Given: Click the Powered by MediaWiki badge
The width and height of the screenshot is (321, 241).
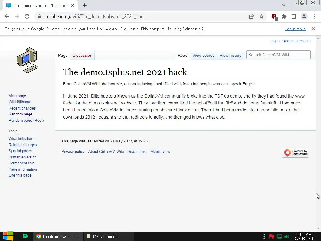Looking at the screenshot, I should [x=295, y=153].
